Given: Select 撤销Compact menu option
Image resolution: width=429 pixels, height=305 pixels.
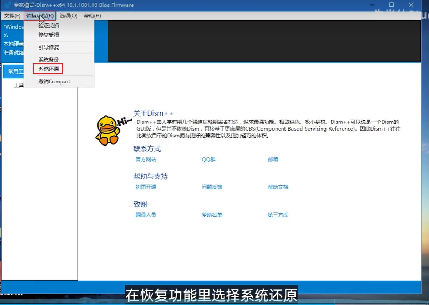Looking at the screenshot, I should (x=55, y=81).
